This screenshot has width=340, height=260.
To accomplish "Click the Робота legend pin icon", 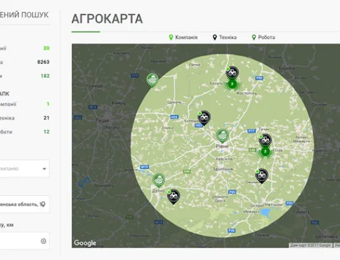I will (254, 37).
